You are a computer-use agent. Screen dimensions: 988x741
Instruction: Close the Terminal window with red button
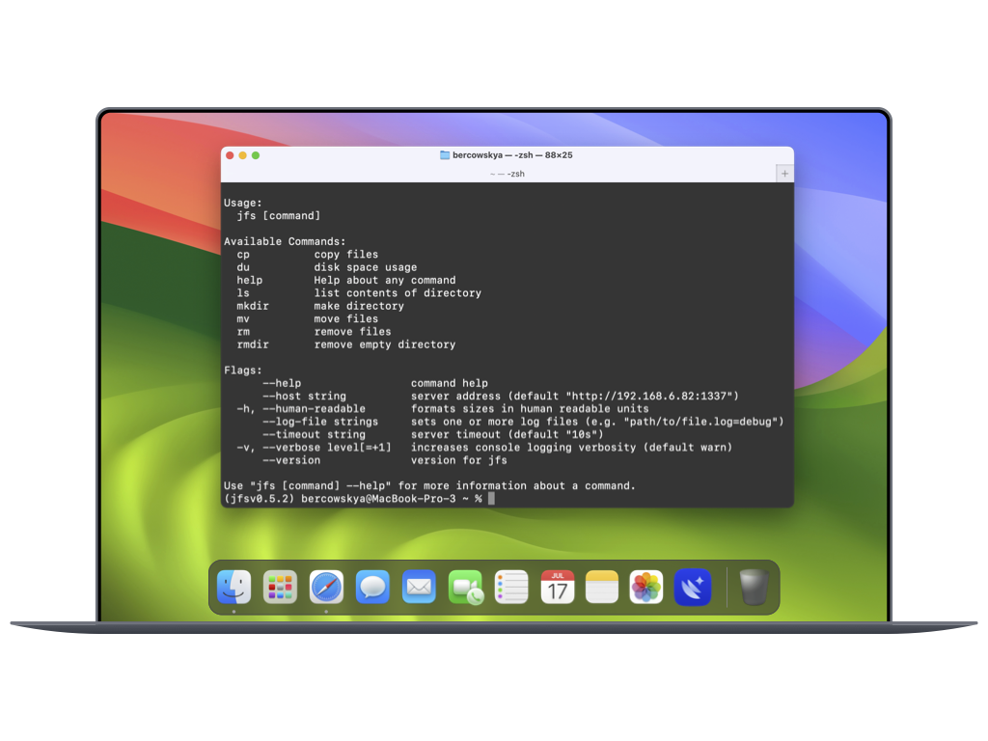(230, 155)
